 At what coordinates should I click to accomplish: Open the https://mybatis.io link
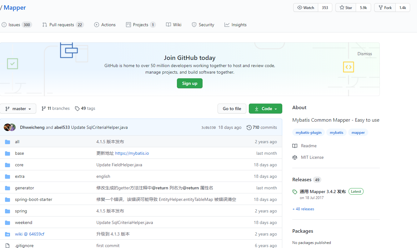(x=132, y=153)
